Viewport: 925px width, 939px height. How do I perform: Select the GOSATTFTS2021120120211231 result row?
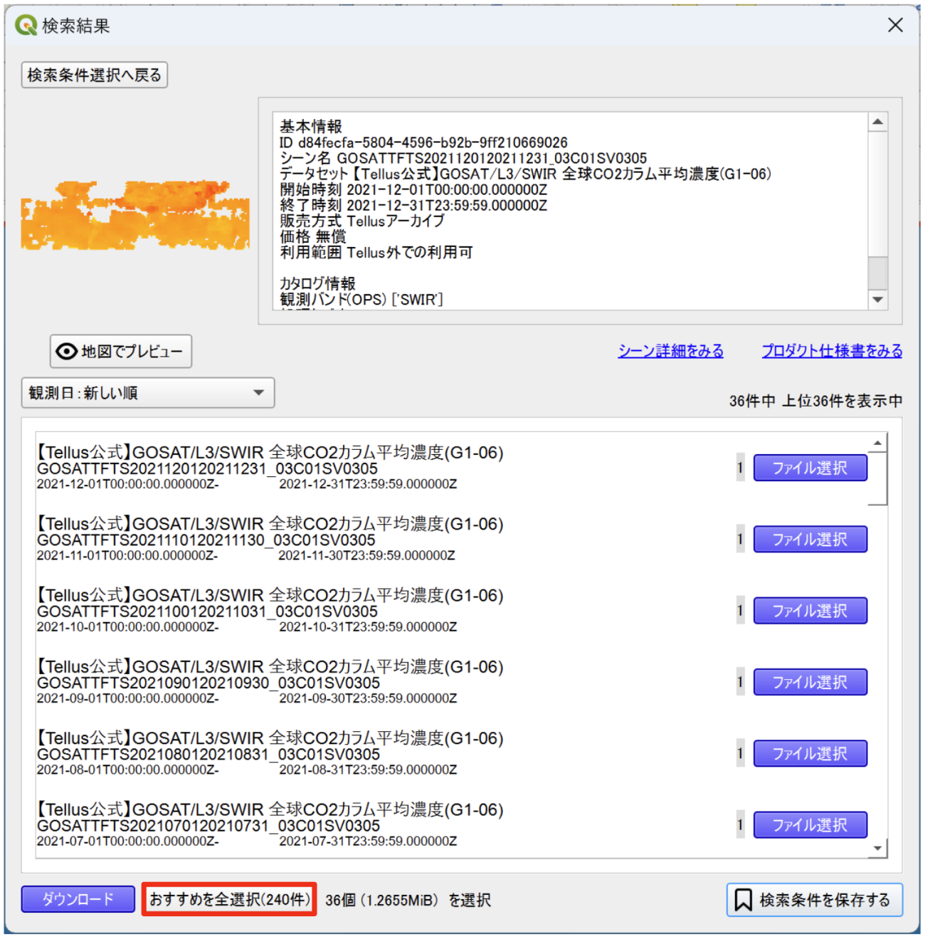tap(270, 468)
